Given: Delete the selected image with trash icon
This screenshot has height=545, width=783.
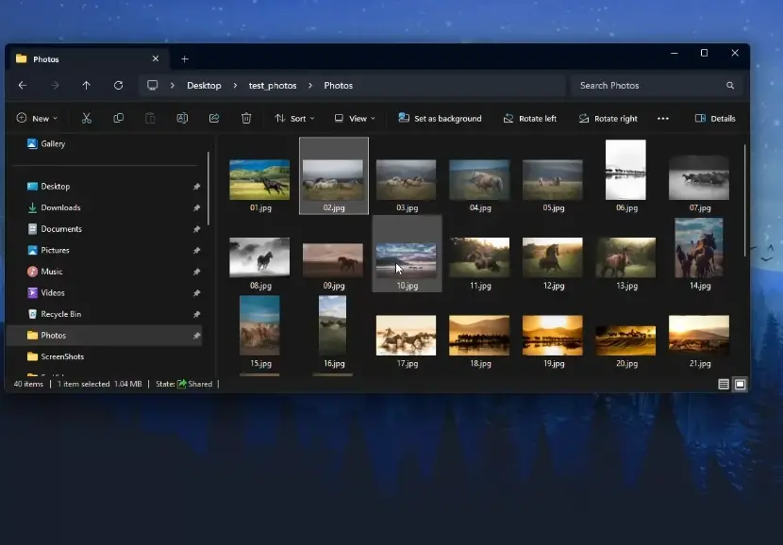Looking at the screenshot, I should click(x=246, y=118).
